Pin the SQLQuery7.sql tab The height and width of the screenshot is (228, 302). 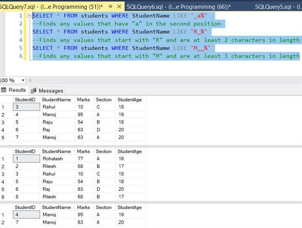(110, 7)
